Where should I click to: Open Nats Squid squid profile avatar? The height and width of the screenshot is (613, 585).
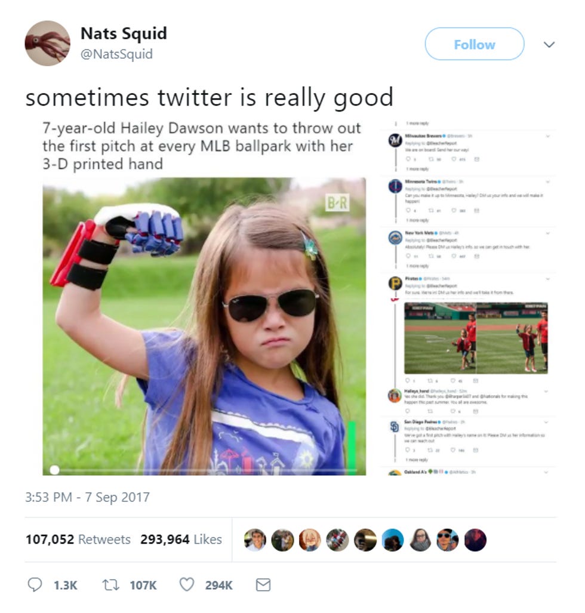tap(47, 44)
